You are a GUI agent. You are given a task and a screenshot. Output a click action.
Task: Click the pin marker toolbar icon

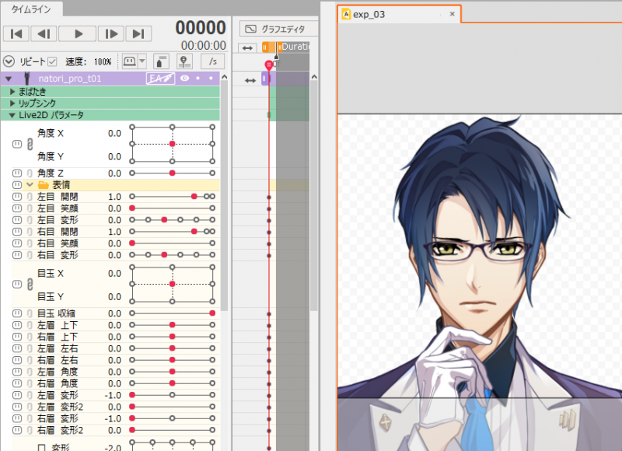point(184,61)
